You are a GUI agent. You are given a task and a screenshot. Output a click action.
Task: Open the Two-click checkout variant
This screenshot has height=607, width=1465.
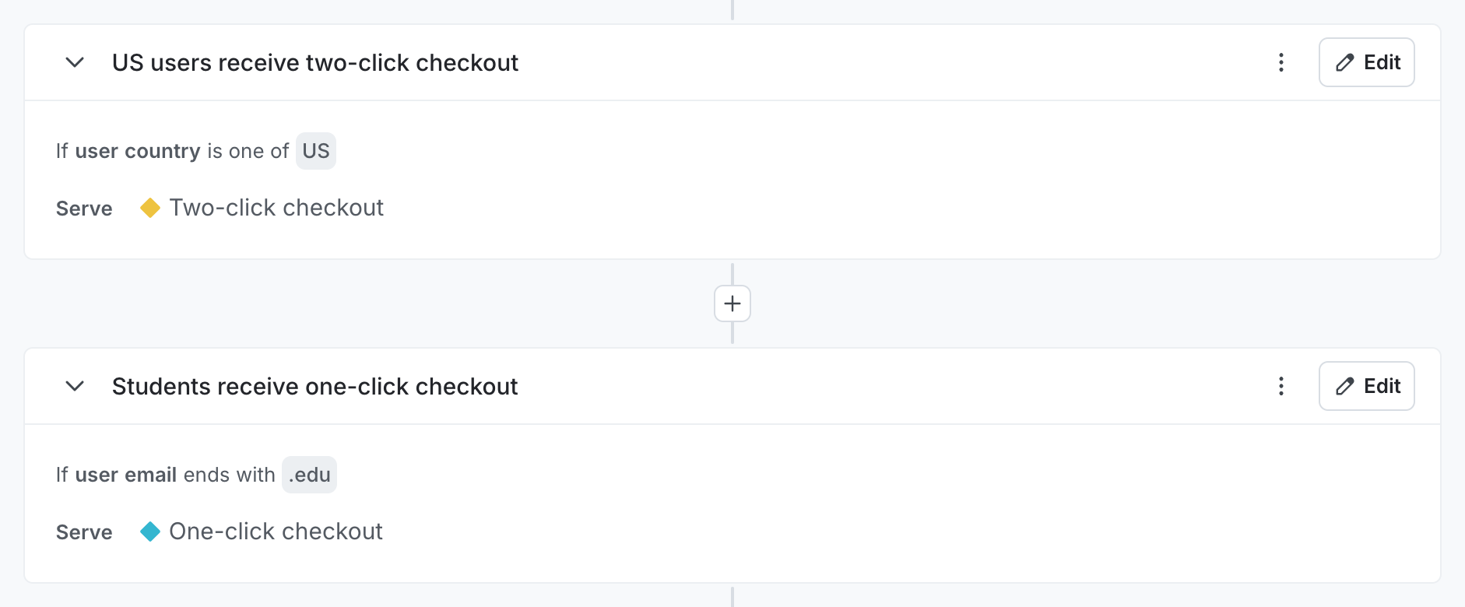277,207
